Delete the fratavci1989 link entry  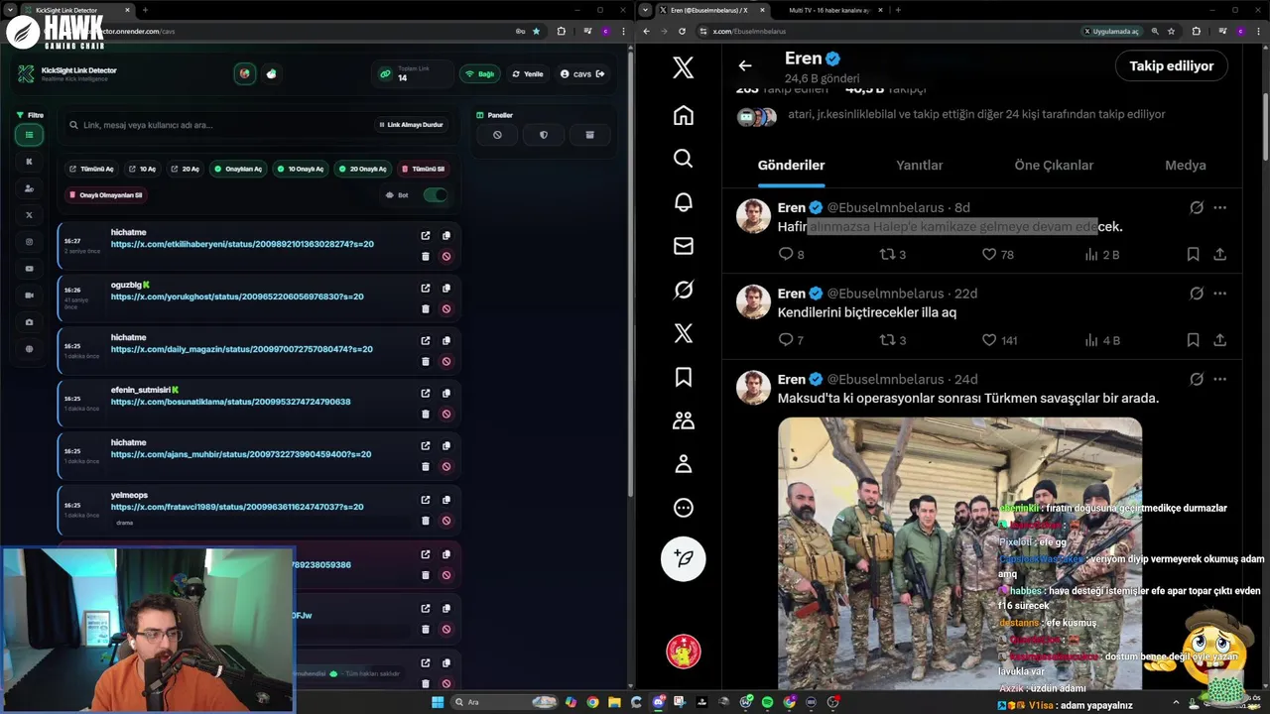click(426, 521)
